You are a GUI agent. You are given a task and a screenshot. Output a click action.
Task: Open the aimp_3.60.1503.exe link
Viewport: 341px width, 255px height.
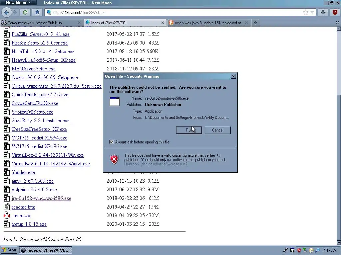(x=32, y=181)
